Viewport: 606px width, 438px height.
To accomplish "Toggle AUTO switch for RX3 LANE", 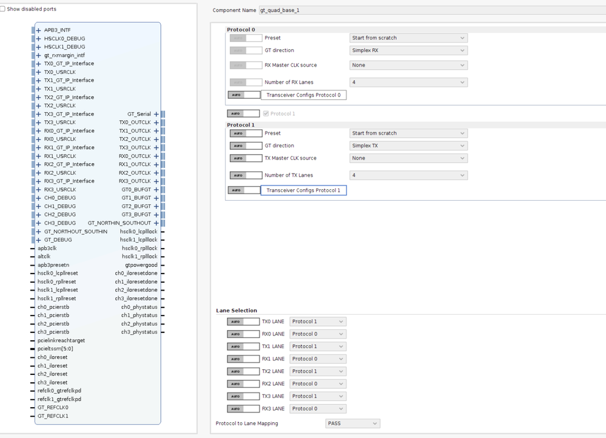I will pos(243,409).
